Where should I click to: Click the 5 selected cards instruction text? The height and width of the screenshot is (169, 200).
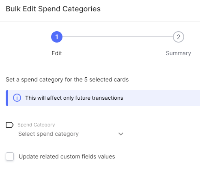(67, 79)
